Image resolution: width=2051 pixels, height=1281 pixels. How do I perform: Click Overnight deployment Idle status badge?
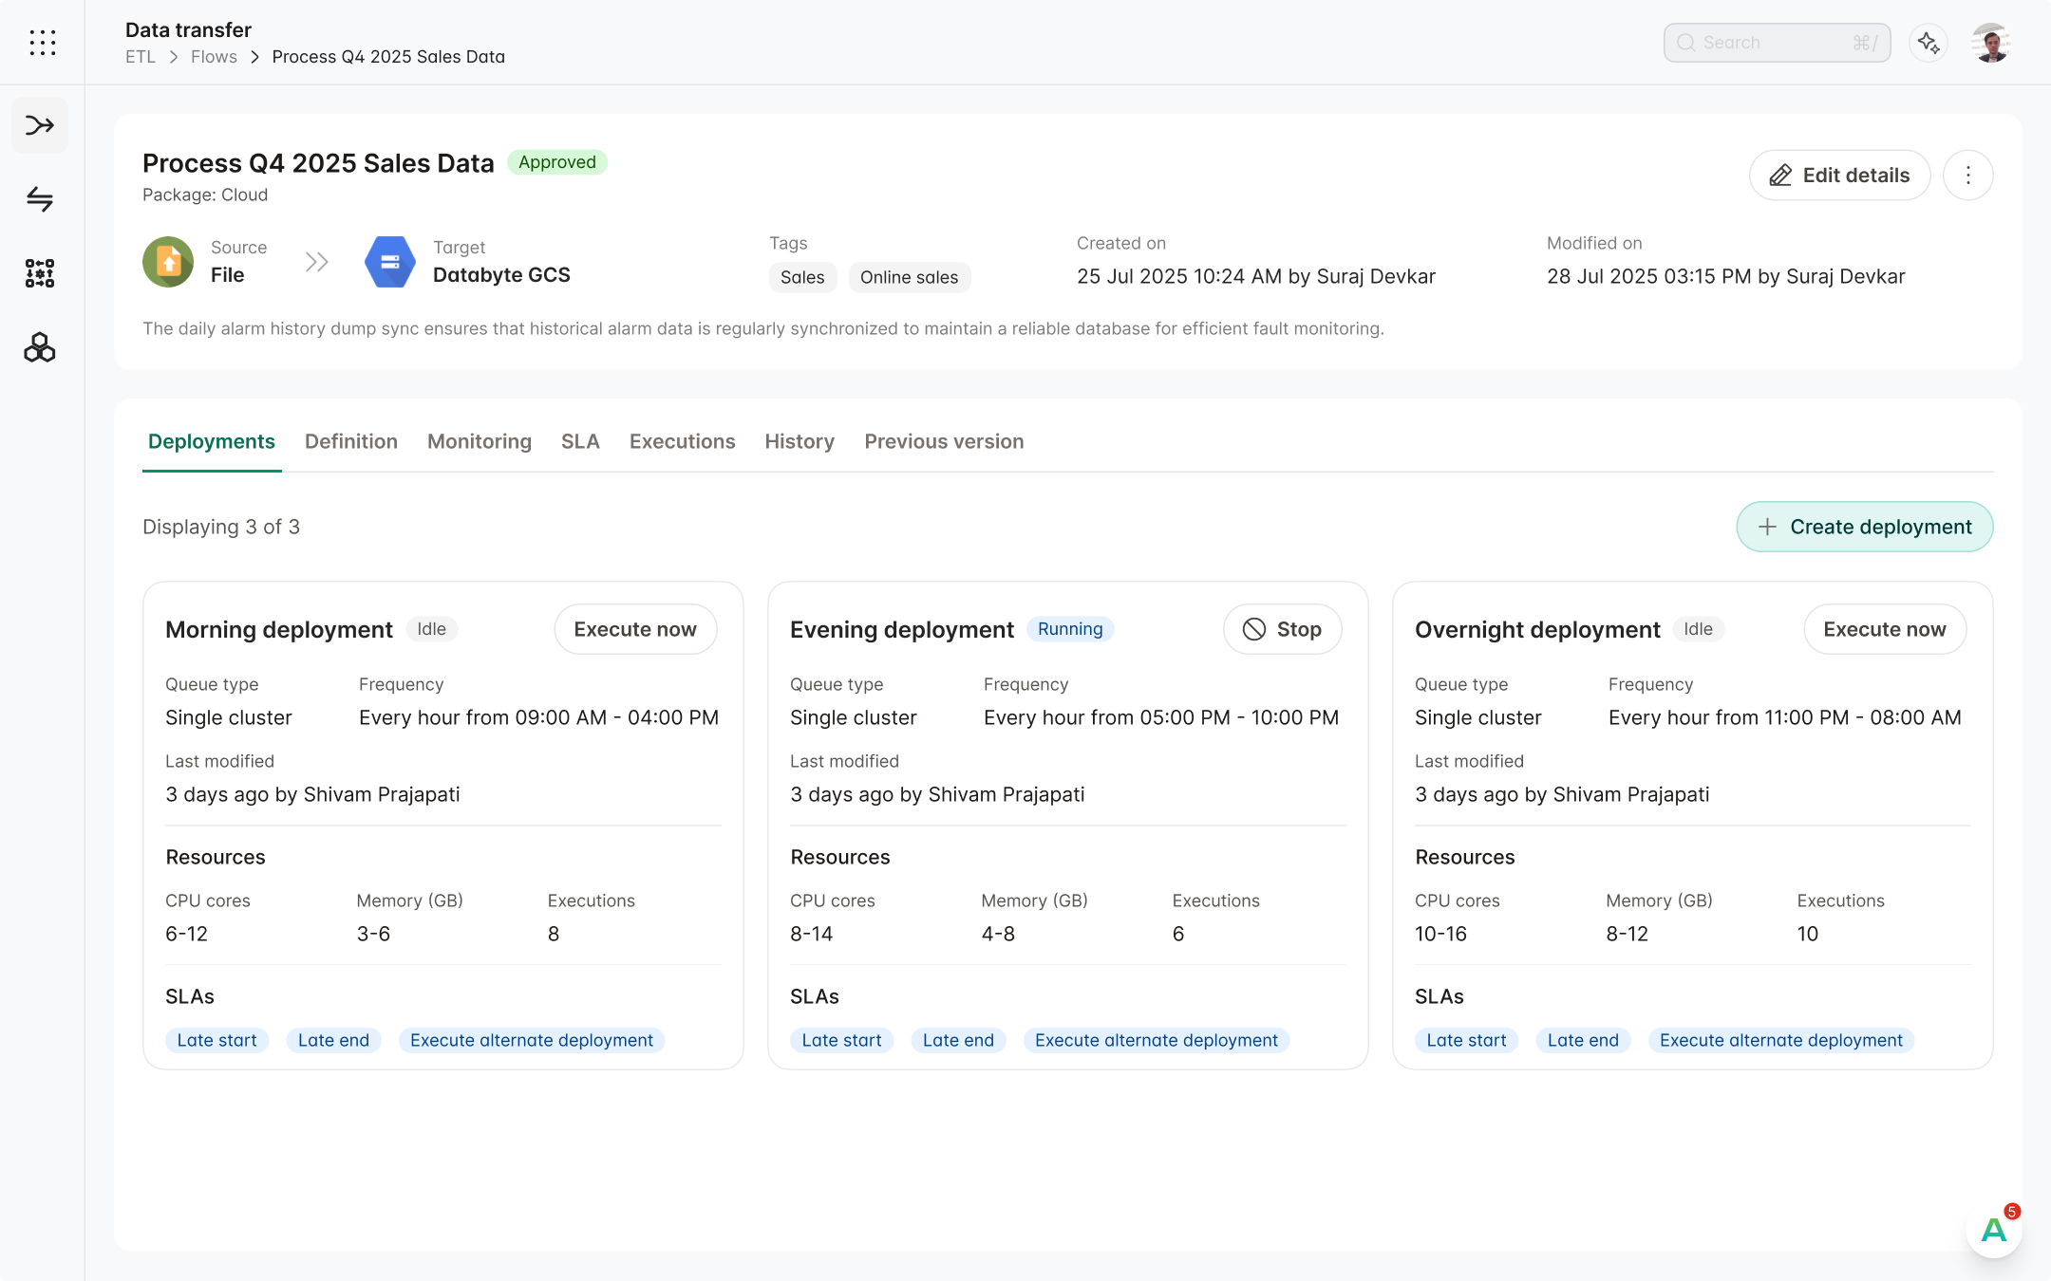tap(1699, 629)
